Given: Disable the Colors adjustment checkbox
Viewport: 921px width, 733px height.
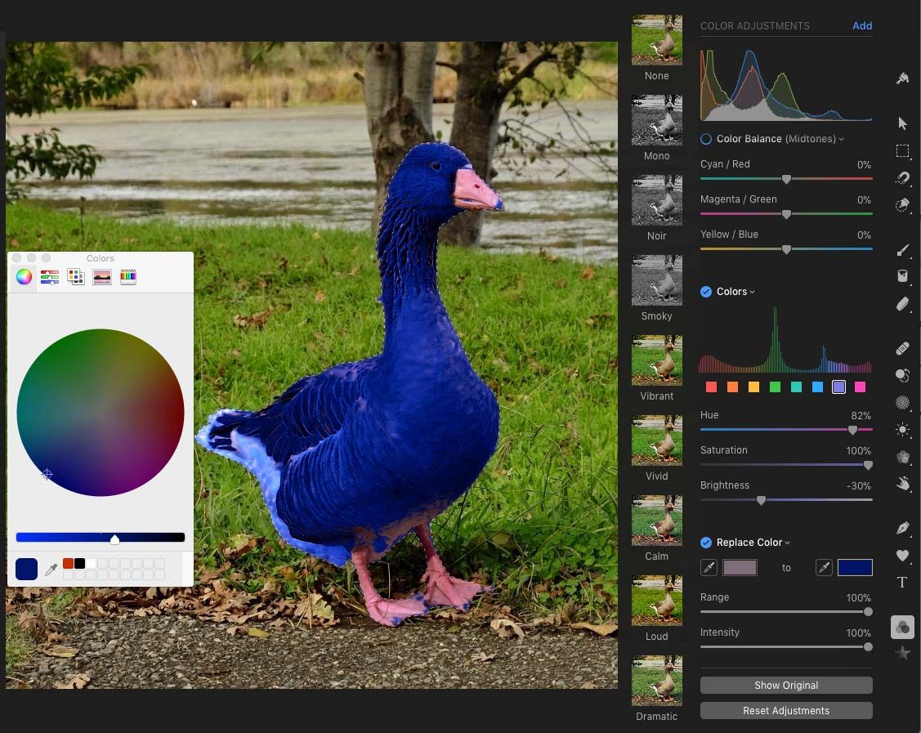Looking at the screenshot, I should 704,291.
